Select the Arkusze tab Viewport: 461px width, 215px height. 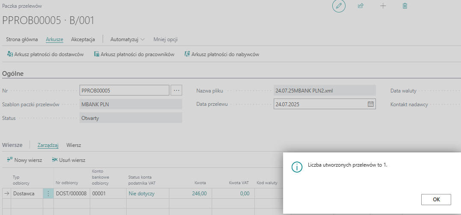point(54,39)
